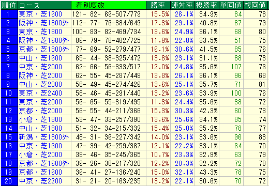Select course 京都・芝1600
Viewport: 269px width, 186px height.
click(40, 172)
